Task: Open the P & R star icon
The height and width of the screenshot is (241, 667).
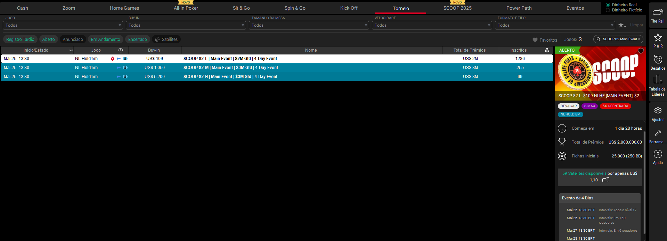Action: click(658, 37)
